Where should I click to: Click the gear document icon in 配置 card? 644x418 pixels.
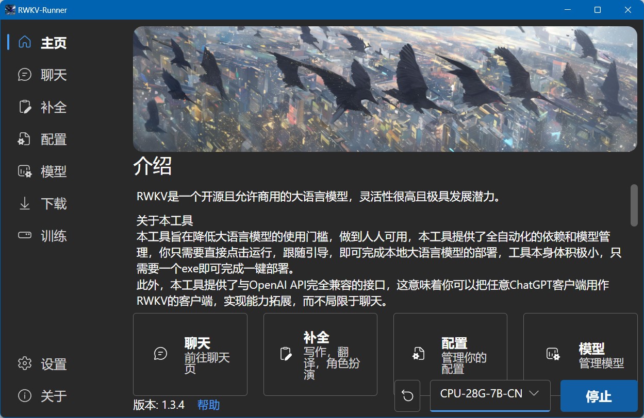point(418,354)
